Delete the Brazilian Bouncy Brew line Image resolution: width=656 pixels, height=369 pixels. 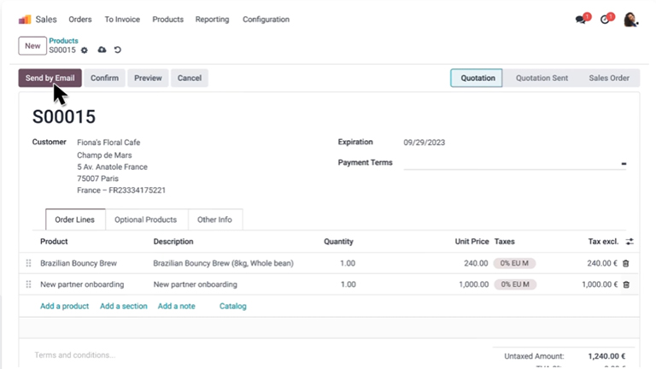click(626, 263)
